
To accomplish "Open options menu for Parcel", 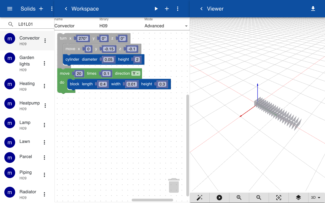I will 44,158.
